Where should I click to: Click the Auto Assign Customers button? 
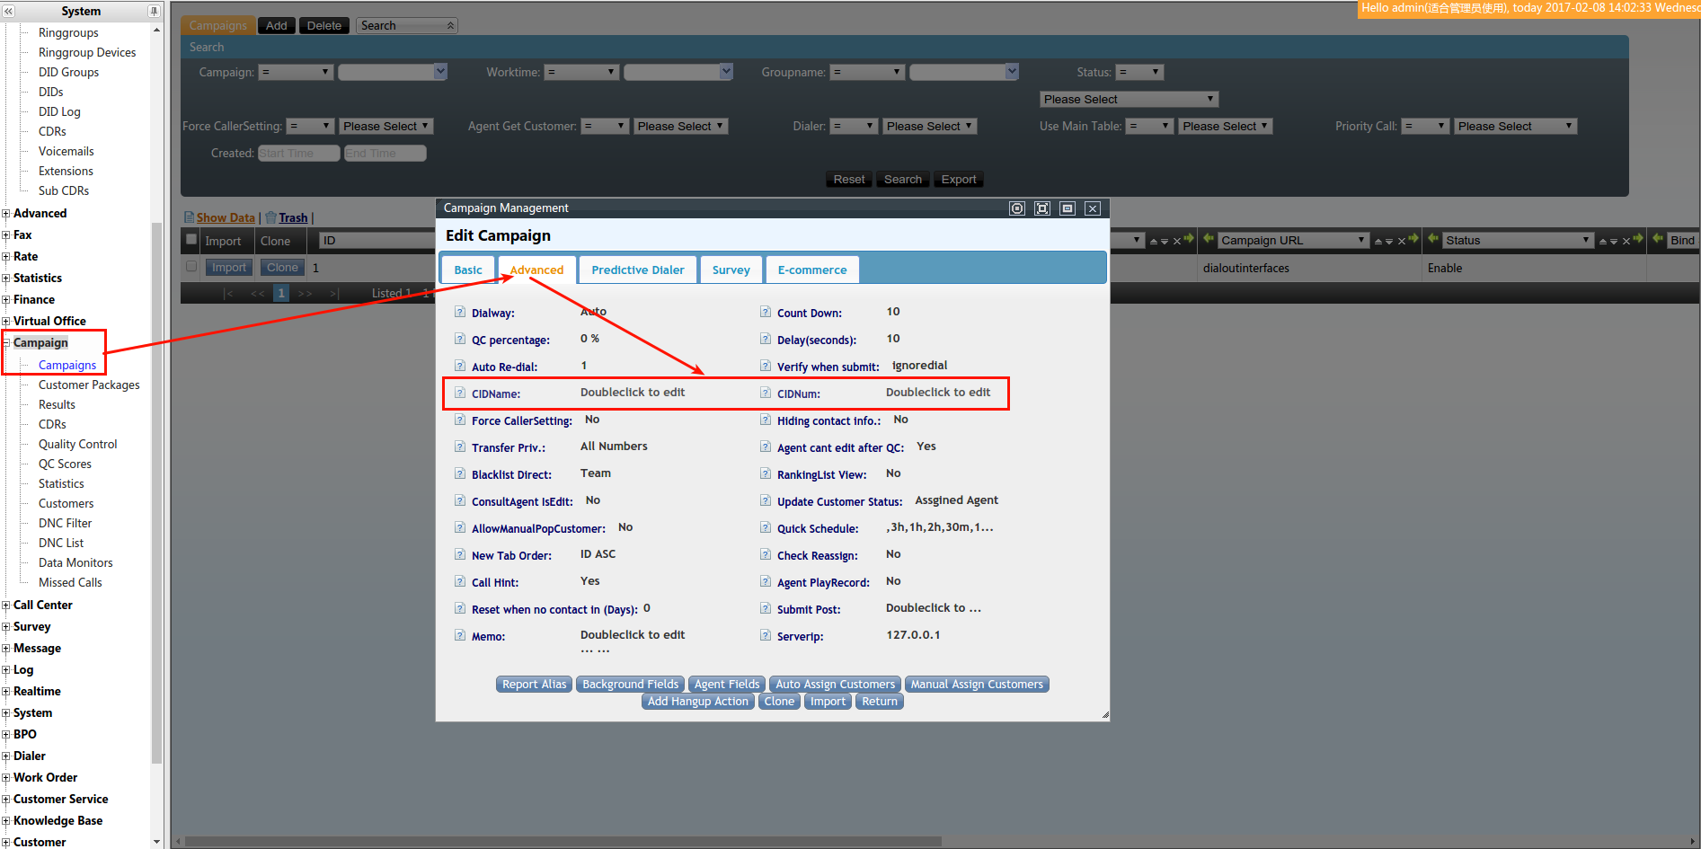(835, 685)
